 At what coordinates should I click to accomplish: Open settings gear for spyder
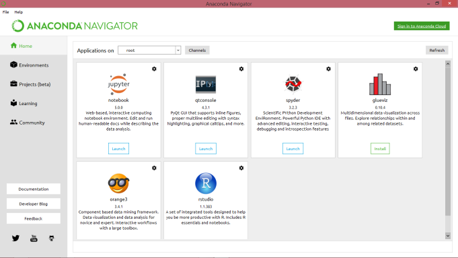[328, 69]
